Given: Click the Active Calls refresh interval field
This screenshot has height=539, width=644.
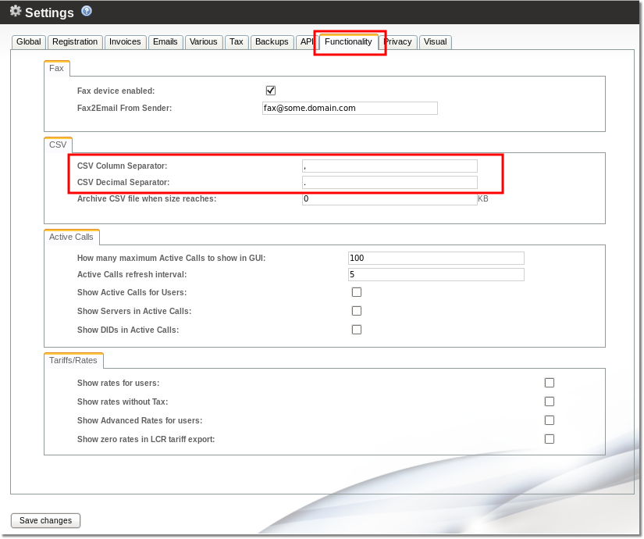Looking at the screenshot, I should pos(436,275).
